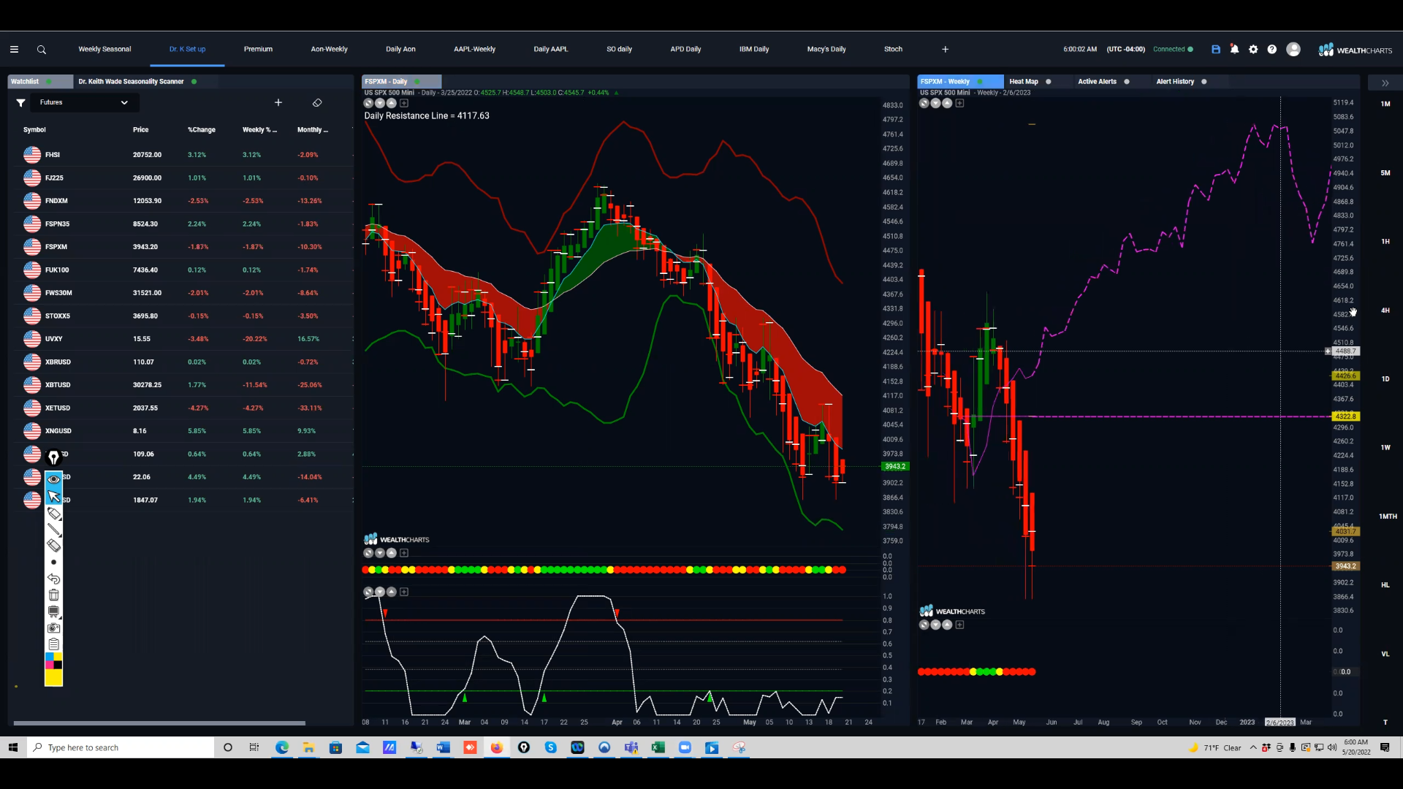Set timeframe to 1MTH

(1387, 517)
